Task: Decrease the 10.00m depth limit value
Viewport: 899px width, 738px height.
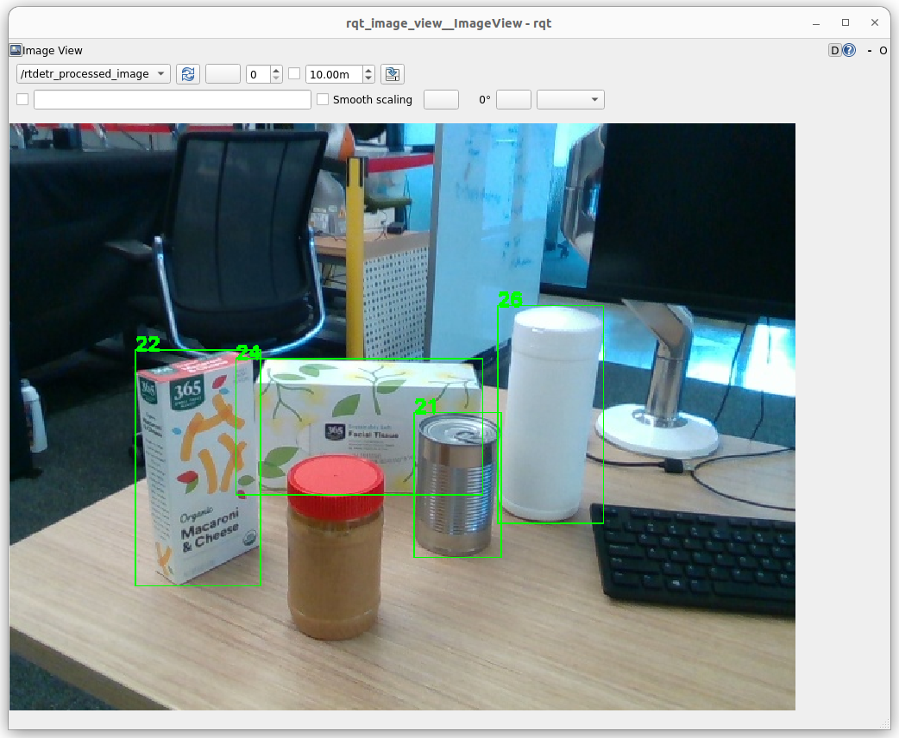Action: 368,78
